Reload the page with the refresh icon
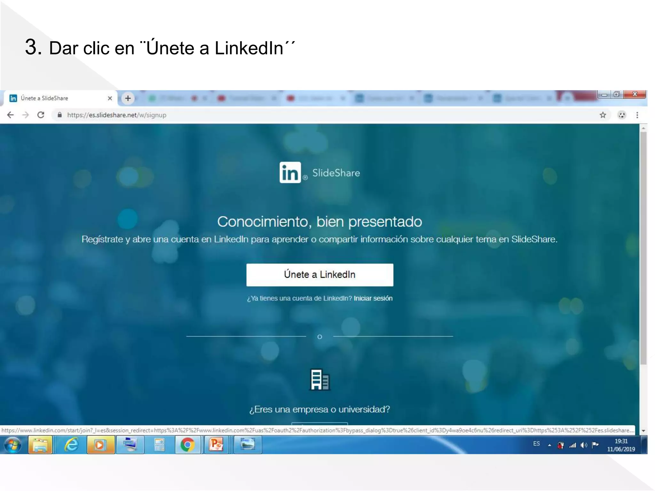Image resolution: width=655 pixels, height=491 pixels. pos(41,115)
